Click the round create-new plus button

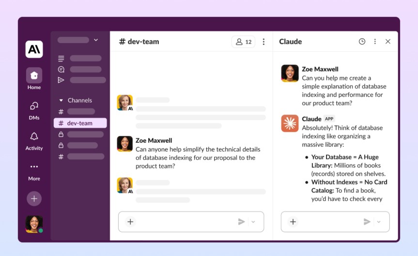(34, 198)
